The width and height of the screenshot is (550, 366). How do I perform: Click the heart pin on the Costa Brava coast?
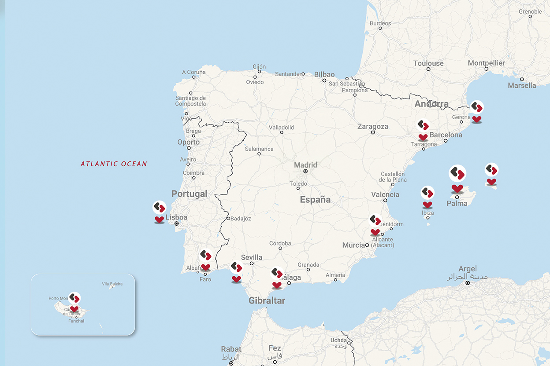476,119
